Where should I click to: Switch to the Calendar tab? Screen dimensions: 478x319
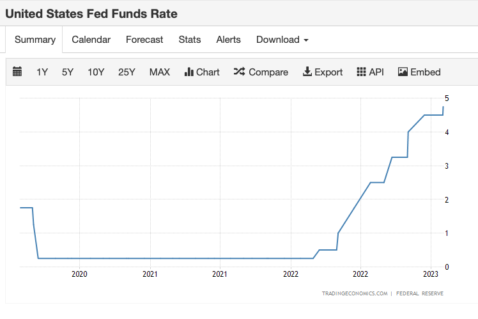coord(91,40)
